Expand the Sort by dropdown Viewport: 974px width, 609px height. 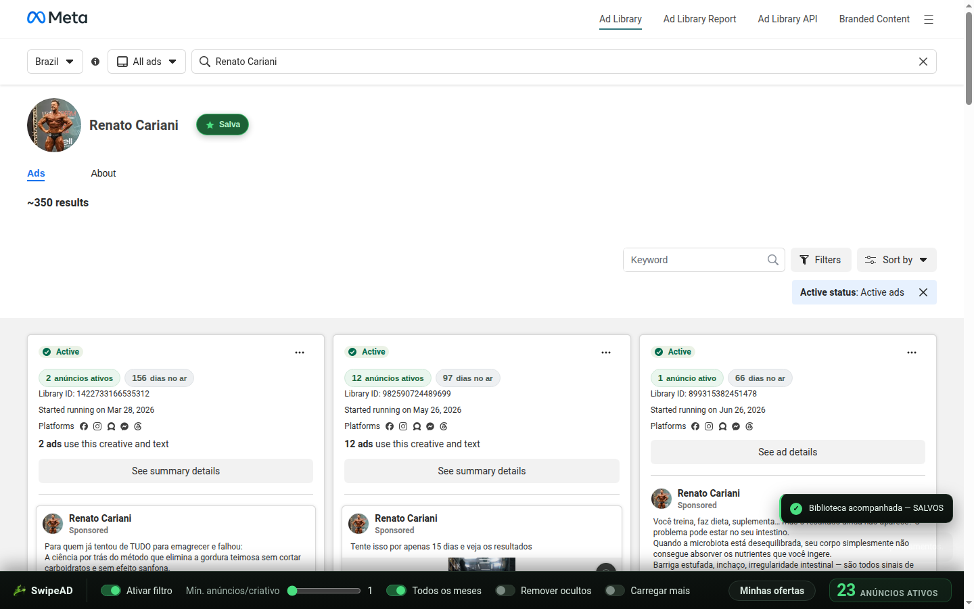pyautogui.click(x=897, y=260)
